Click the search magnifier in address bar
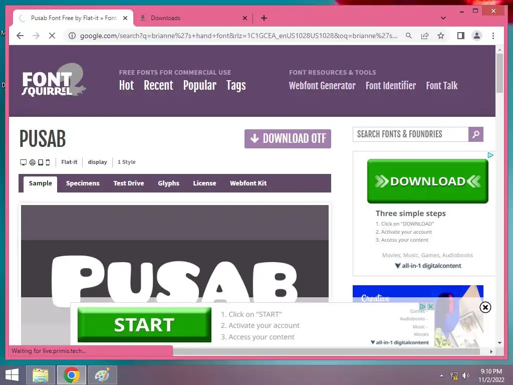 click(409, 36)
